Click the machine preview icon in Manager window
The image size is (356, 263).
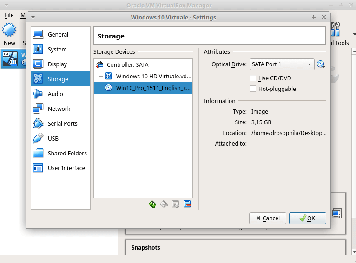(x=336, y=213)
